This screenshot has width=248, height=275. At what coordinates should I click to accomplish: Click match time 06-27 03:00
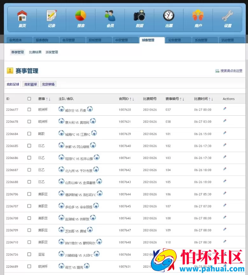(x=203, y=122)
